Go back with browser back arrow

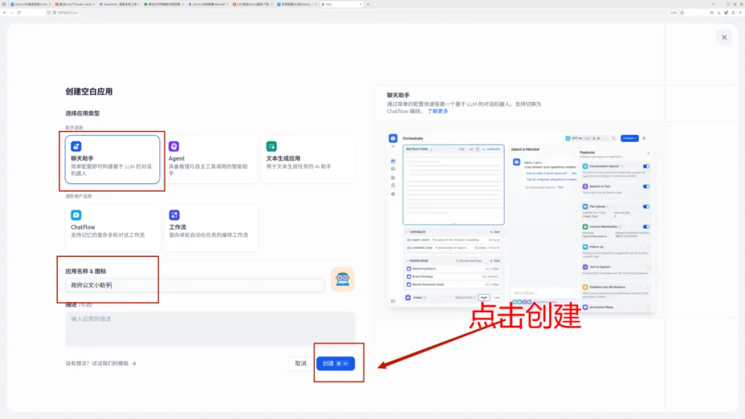(5, 13)
